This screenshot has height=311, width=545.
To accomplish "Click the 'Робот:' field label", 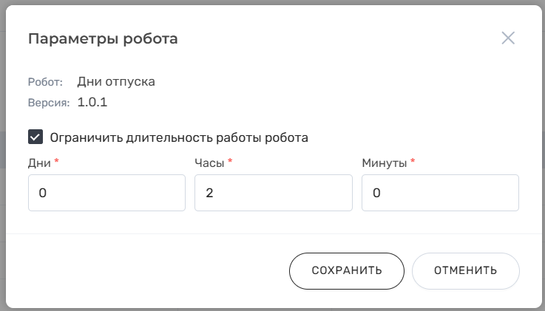I will (x=45, y=82).
